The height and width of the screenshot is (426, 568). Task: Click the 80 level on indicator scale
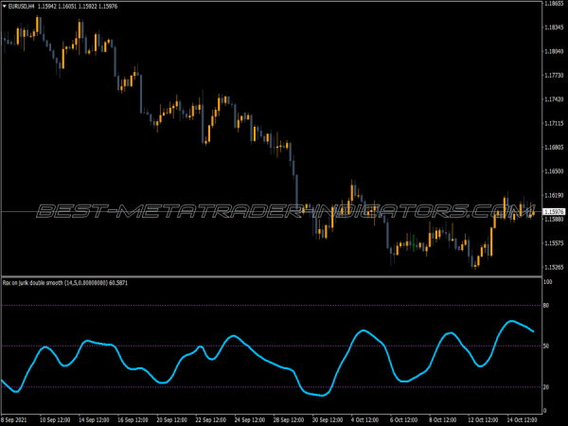pos(547,305)
